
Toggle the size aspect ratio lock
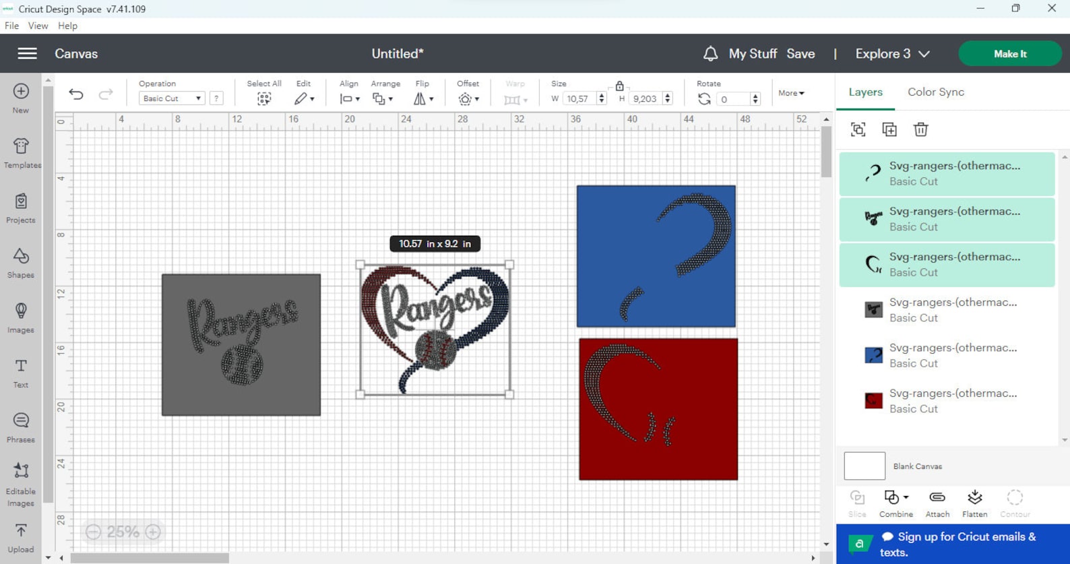pos(619,86)
